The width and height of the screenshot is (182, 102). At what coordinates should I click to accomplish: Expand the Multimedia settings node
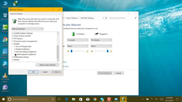(13, 57)
